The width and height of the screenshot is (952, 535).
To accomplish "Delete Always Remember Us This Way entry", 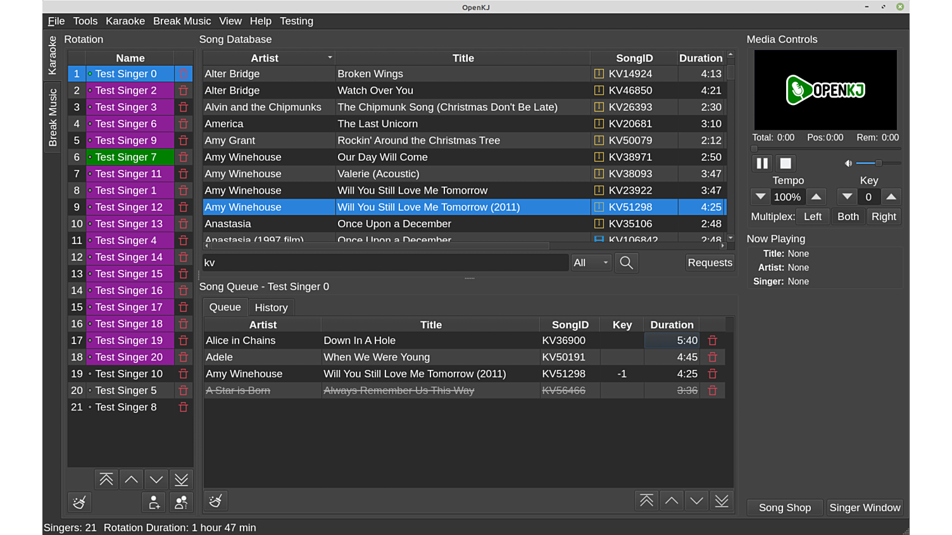I will click(712, 391).
